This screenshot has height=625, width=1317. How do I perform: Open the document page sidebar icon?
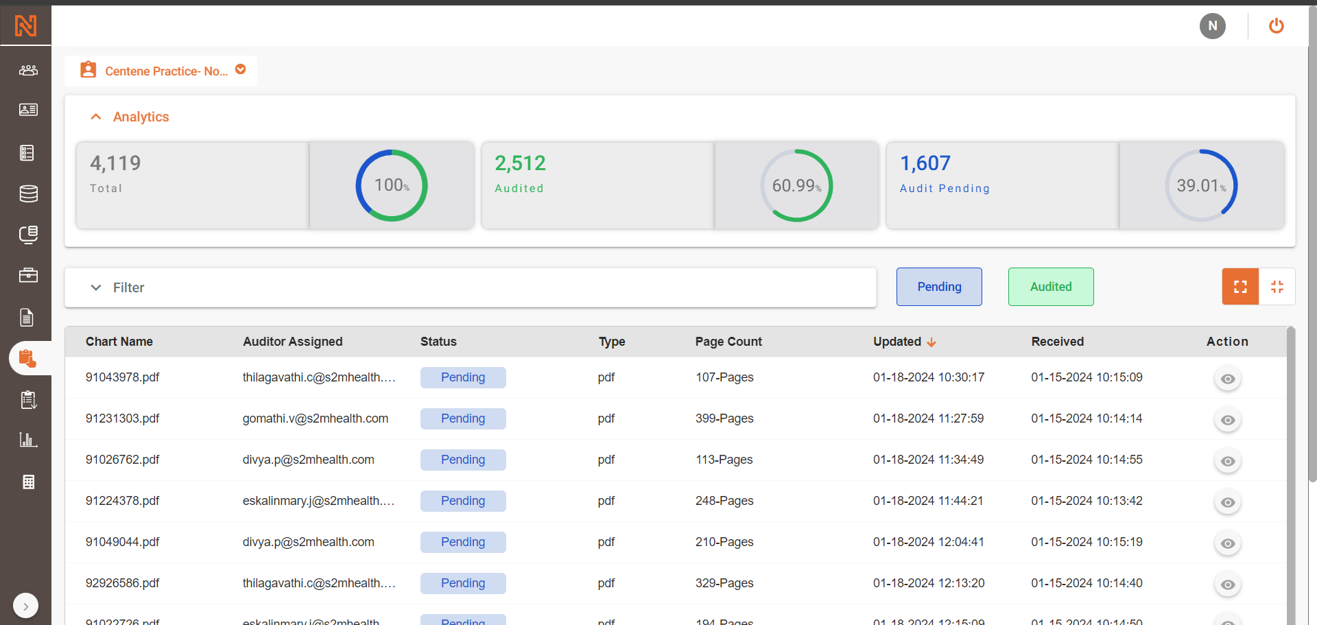(27, 317)
